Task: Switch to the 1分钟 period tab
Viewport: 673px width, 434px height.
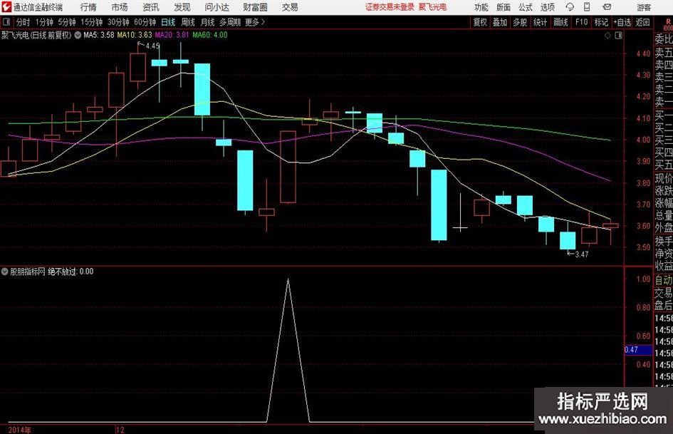Action: pos(44,22)
